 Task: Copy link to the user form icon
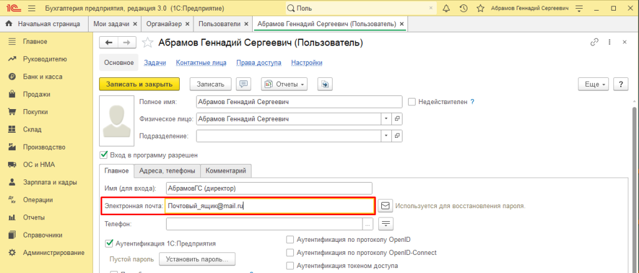(x=594, y=42)
